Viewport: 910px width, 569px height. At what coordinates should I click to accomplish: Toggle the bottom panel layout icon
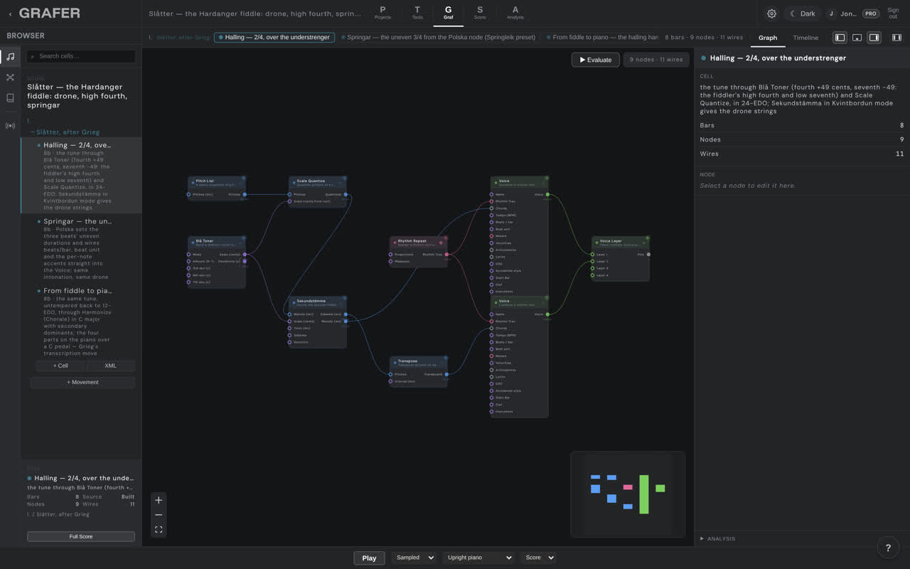click(857, 38)
